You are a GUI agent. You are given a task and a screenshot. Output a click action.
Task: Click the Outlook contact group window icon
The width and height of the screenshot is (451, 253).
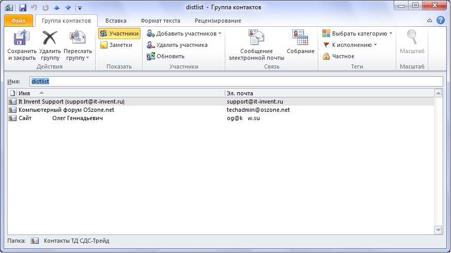point(9,8)
